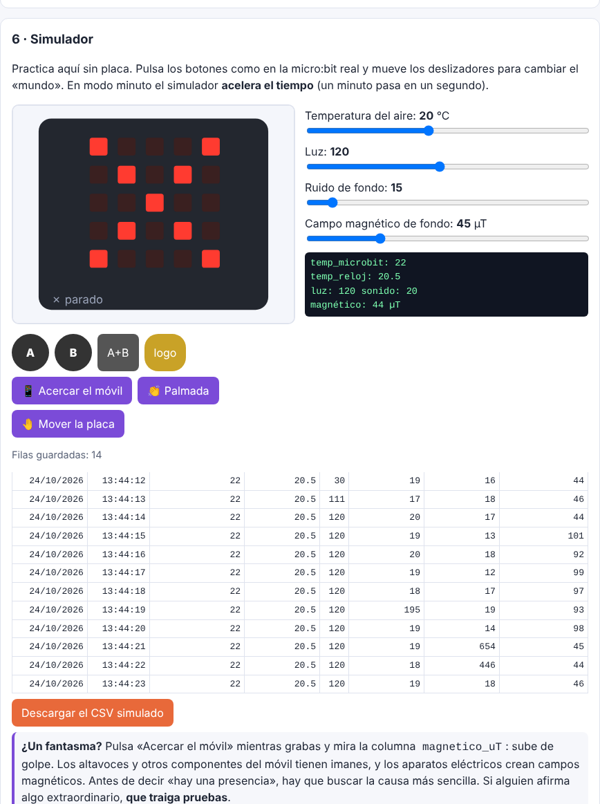This screenshot has height=804, width=600.
Task: Click the center lit LED of the micro:bit display
Action: point(155,203)
